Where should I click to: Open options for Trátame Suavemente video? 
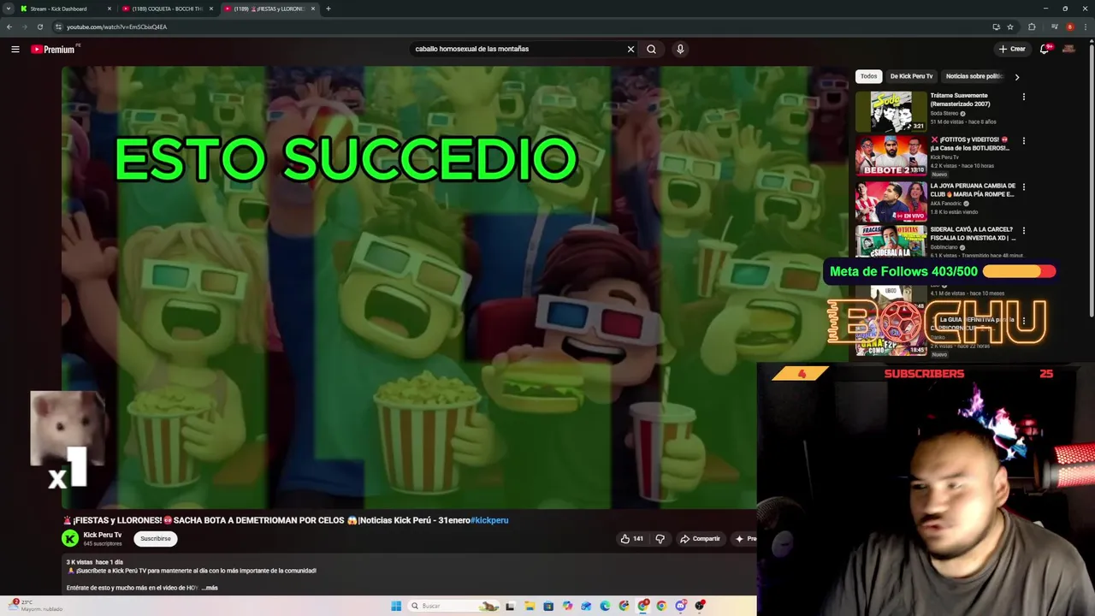click(x=1023, y=97)
